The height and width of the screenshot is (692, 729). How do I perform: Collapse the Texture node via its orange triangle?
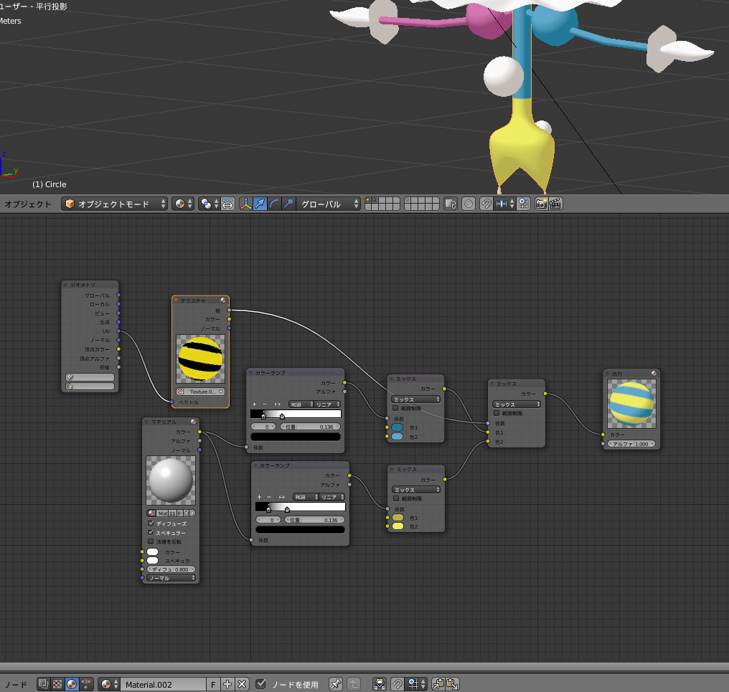(x=177, y=300)
